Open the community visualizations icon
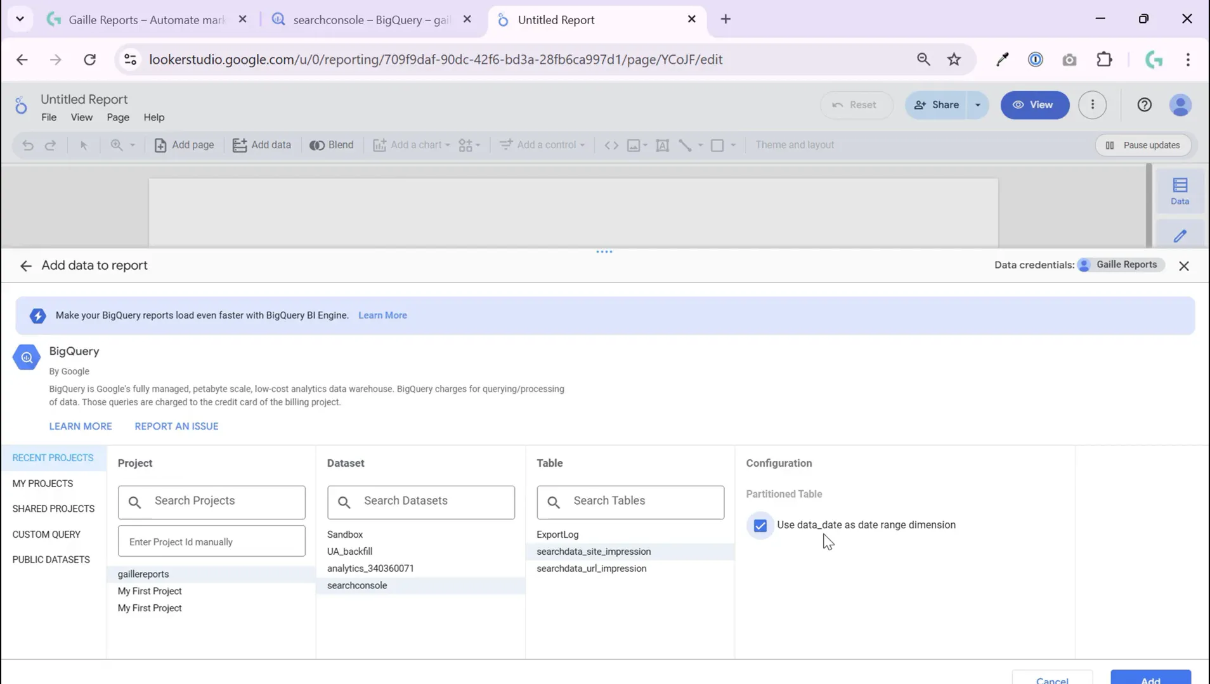 pyautogui.click(x=465, y=145)
